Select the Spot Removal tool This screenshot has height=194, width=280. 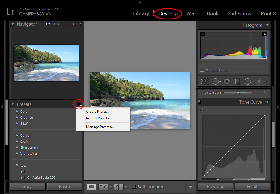pos(216,81)
